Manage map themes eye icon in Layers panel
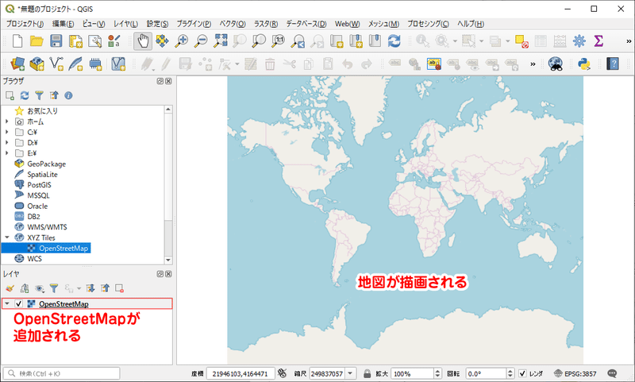The image size is (635, 382). (x=39, y=288)
